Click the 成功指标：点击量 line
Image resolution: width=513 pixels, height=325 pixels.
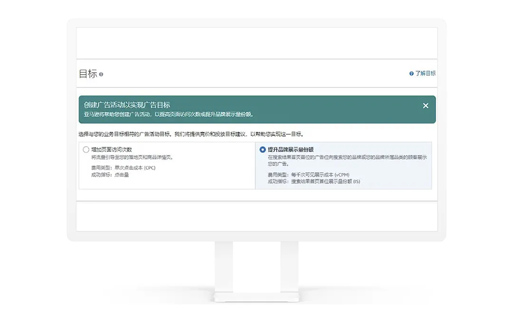point(110,175)
